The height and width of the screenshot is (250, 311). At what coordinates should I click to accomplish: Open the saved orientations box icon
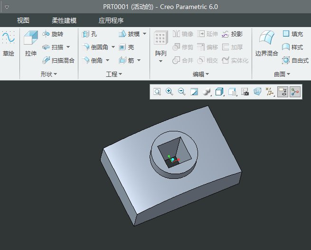pos(219,92)
